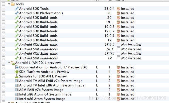This screenshot has width=169, height=103.
Task: Click revision value 23.0.4
Action: (109, 9)
